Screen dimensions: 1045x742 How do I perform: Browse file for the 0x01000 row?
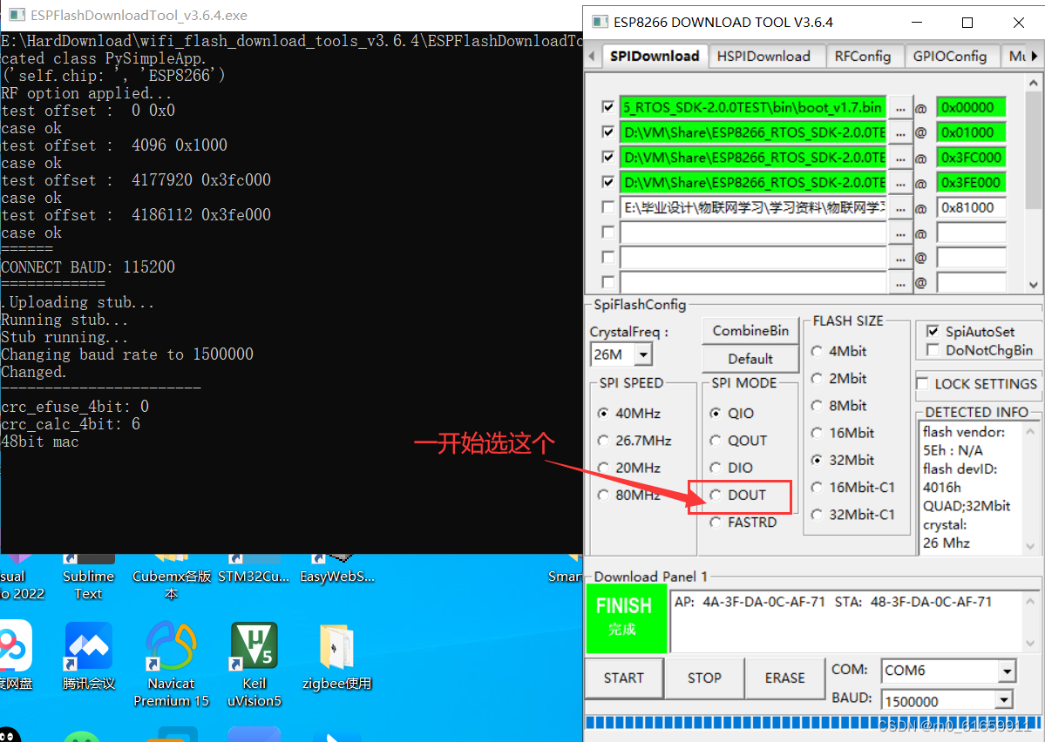tap(900, 133)
